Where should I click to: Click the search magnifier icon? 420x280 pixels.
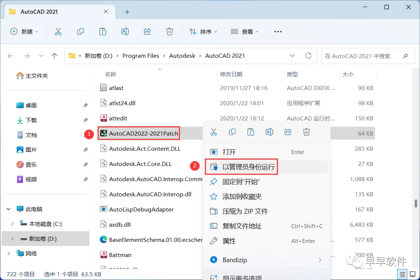[x=405, y=56]
